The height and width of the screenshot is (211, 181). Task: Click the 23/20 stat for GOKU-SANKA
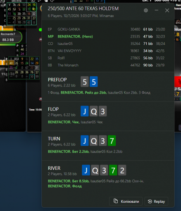pos(160,29)
